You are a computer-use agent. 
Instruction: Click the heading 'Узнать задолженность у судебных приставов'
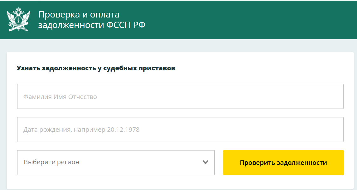point(96,68)
